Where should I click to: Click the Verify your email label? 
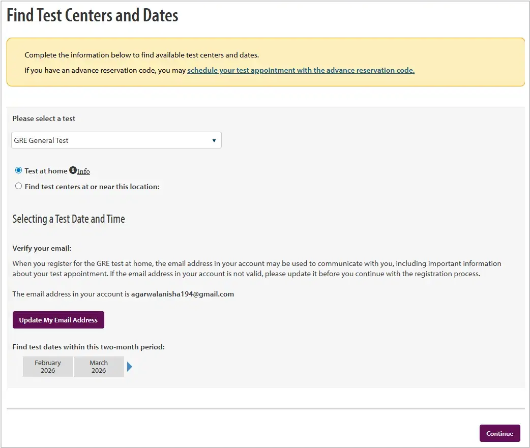(x=42, y=249)
